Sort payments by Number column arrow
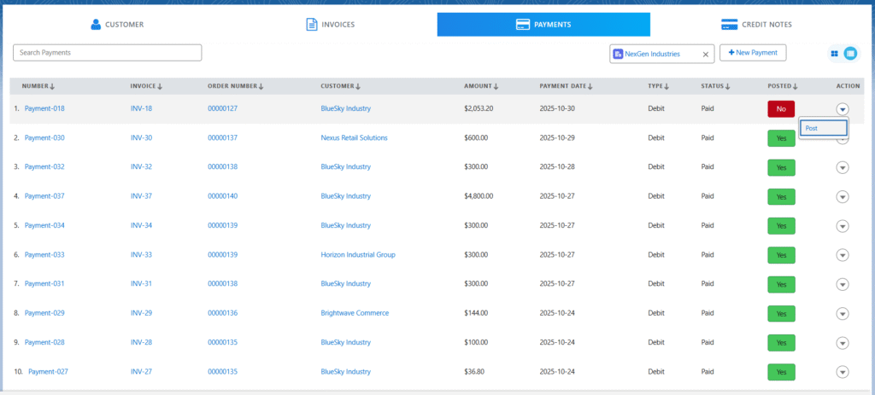This screenshot has height=395, width=875. click(x=53, y=86)
